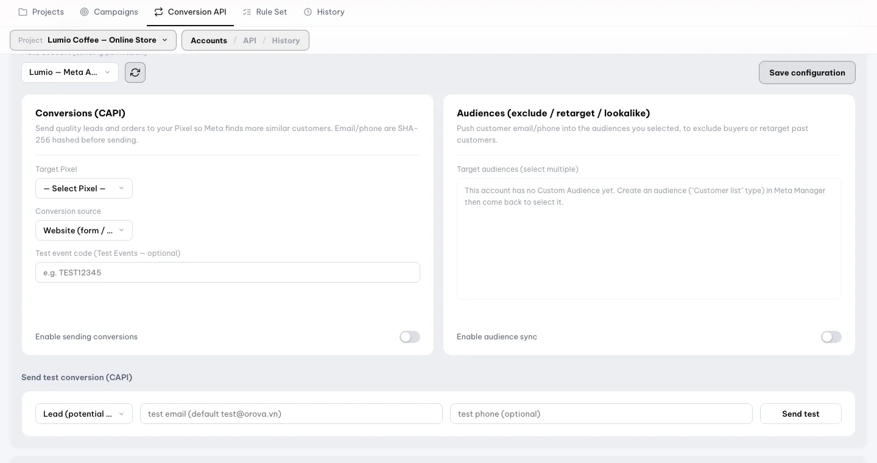Open the History breadcrumb section
Image resolution: width=877 pixels, height=463 pixels.
[286, 40]
